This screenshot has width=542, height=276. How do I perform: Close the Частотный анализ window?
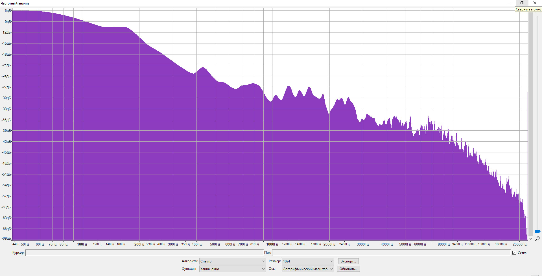pyautogui.click(x=535, y=3)
